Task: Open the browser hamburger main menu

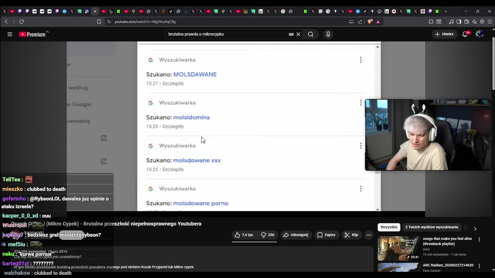Action: point(490,22)
